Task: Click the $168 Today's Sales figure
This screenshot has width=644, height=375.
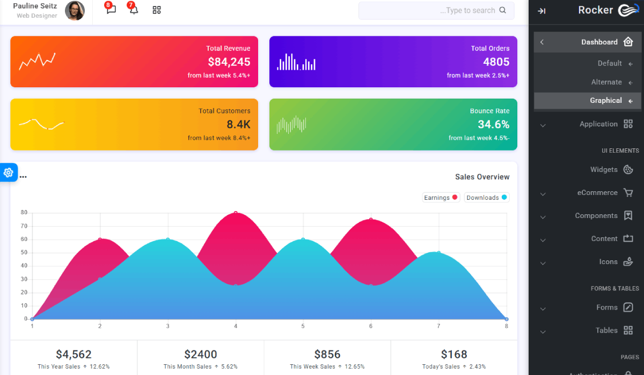Action: click(454, 354)
